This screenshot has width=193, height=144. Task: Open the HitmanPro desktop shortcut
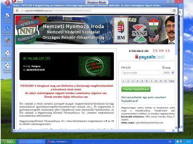click(7, 42)
